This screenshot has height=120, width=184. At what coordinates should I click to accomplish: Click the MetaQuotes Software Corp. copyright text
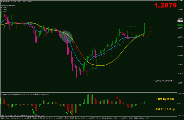click(23, 116)
